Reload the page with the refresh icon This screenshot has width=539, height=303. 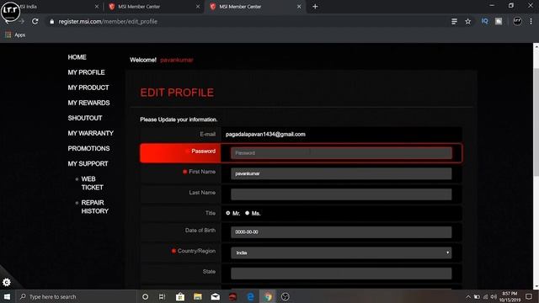(35, 21)
